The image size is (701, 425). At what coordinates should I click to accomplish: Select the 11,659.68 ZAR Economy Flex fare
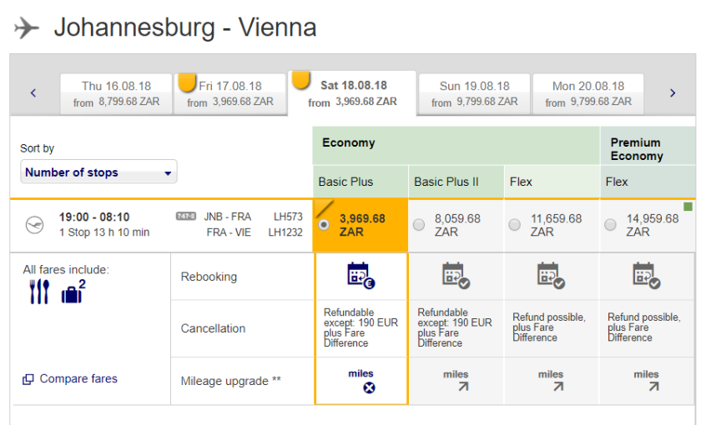[515, 225]
